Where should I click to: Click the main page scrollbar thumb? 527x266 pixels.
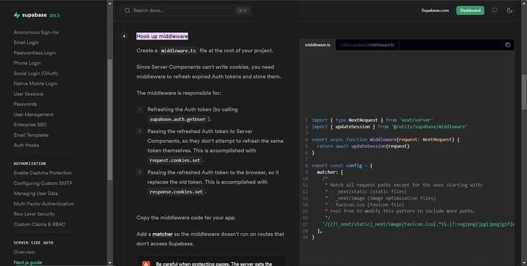[x=524, y=92]
